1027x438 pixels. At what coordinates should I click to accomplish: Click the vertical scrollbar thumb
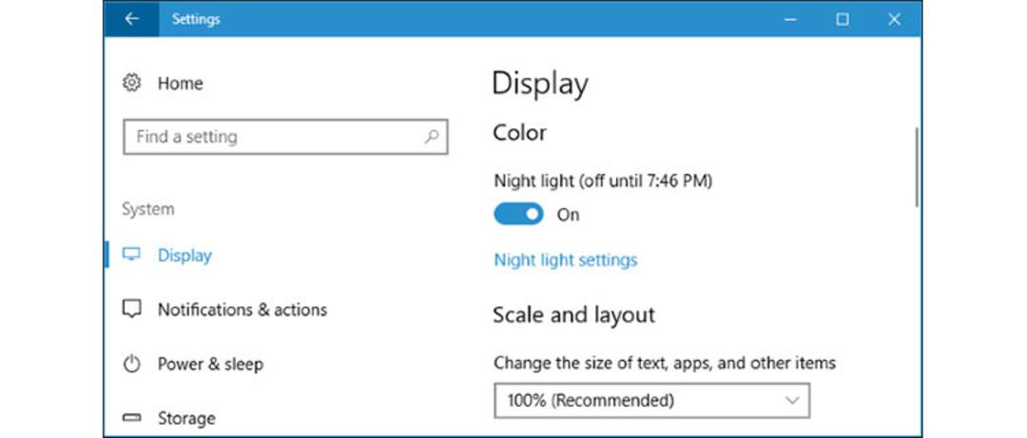pyautogui.click(x=916, y=167)
